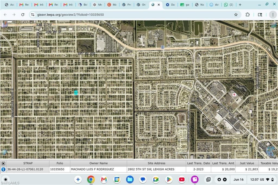Screen dimensions: 278x185
Task: Click the round overview globe at map bottom-right
Action: point(271,152)
